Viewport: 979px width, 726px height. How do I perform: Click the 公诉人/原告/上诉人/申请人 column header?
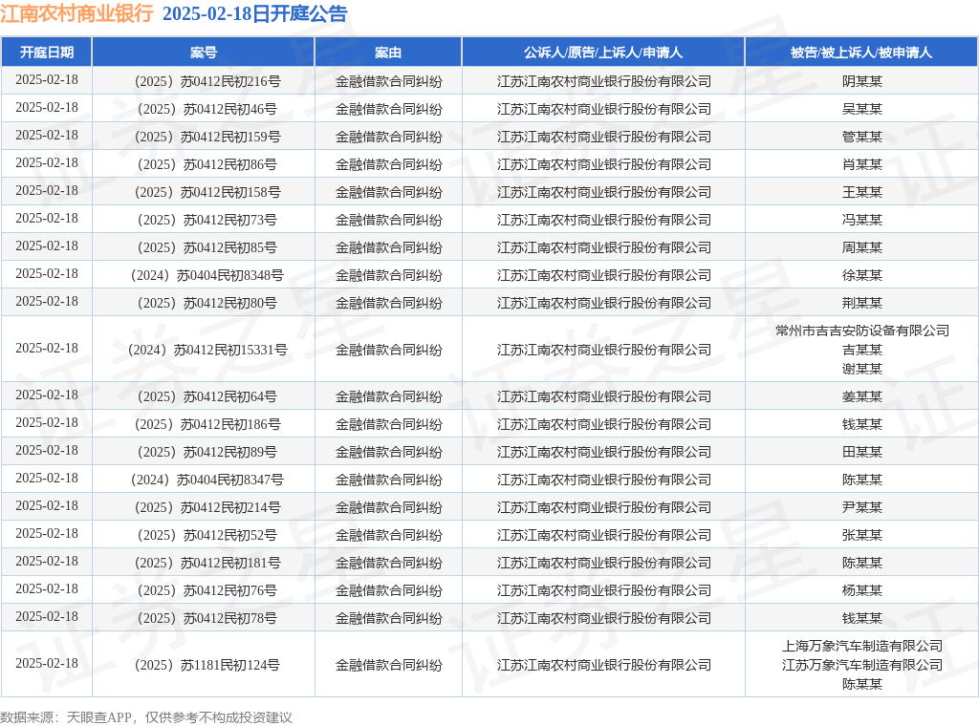pos(603,53)
